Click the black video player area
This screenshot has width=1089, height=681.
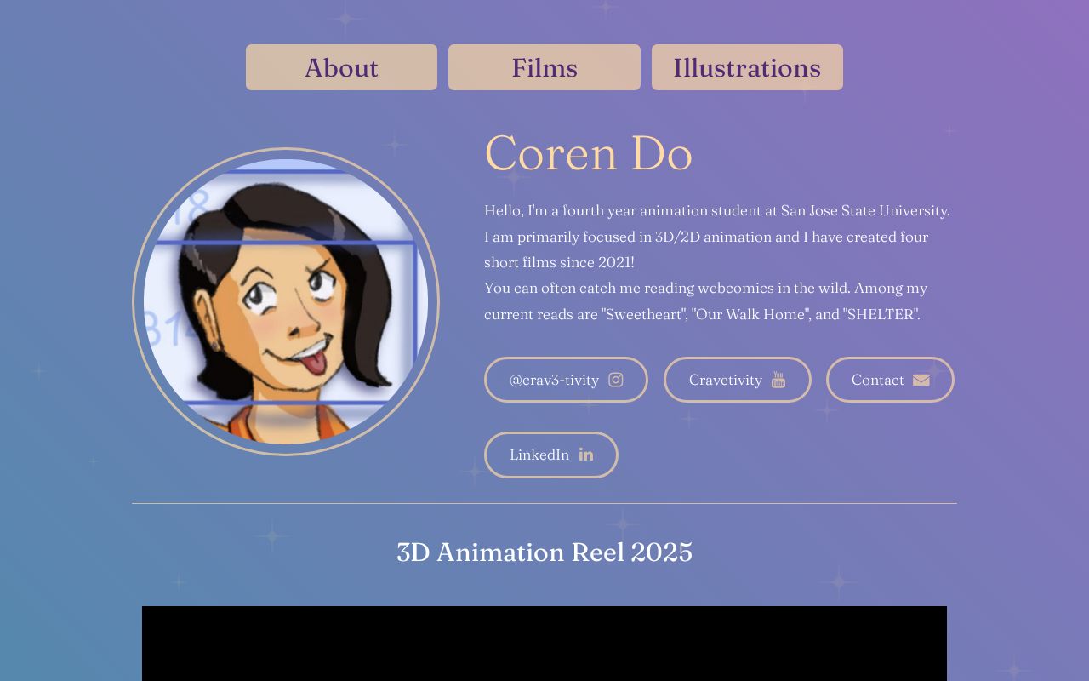(544, 643)
